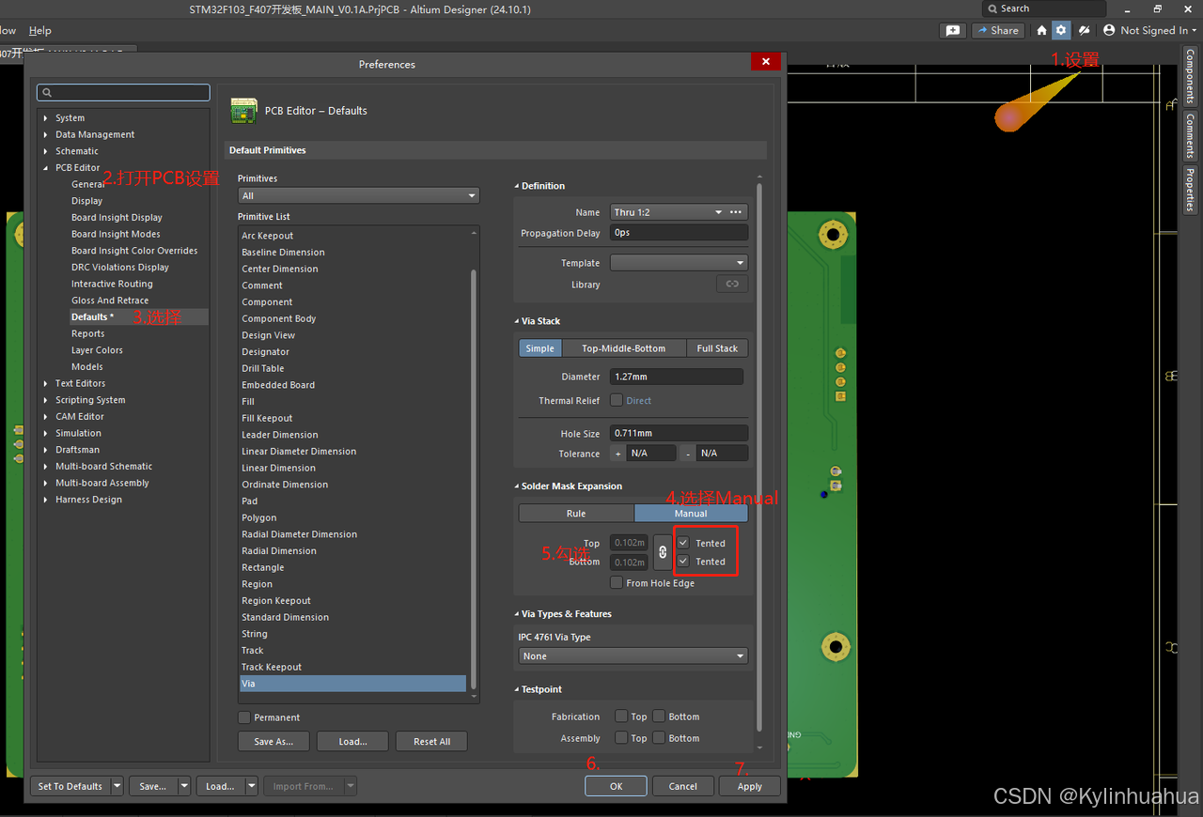Click the Cancel button

[x=683, y=786]
